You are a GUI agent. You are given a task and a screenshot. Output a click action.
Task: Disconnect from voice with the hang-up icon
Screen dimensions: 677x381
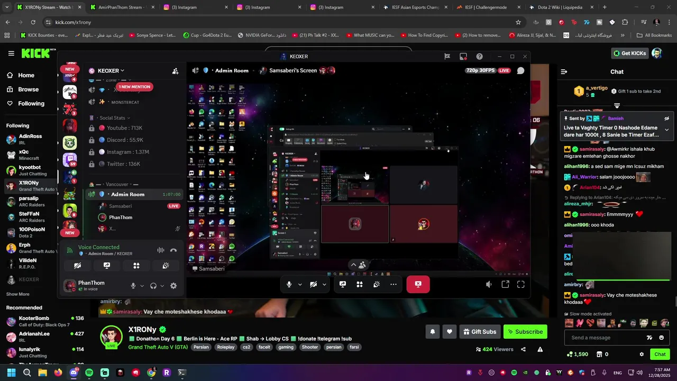pyautogui.click(x=173, y=250)
